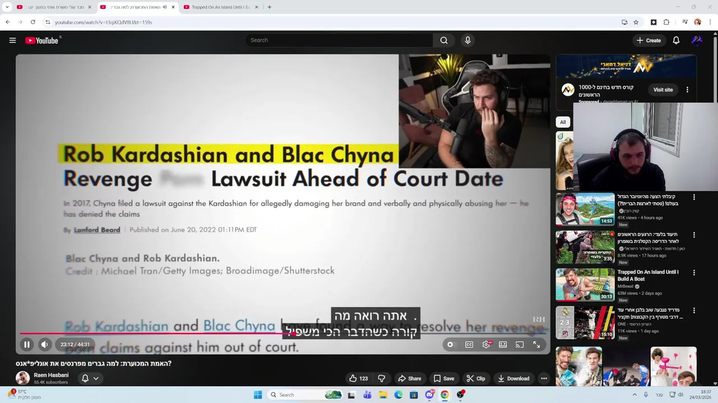Click inside the YouTube search field
This screenshot has width=718, height=403.
click(339, 40)
